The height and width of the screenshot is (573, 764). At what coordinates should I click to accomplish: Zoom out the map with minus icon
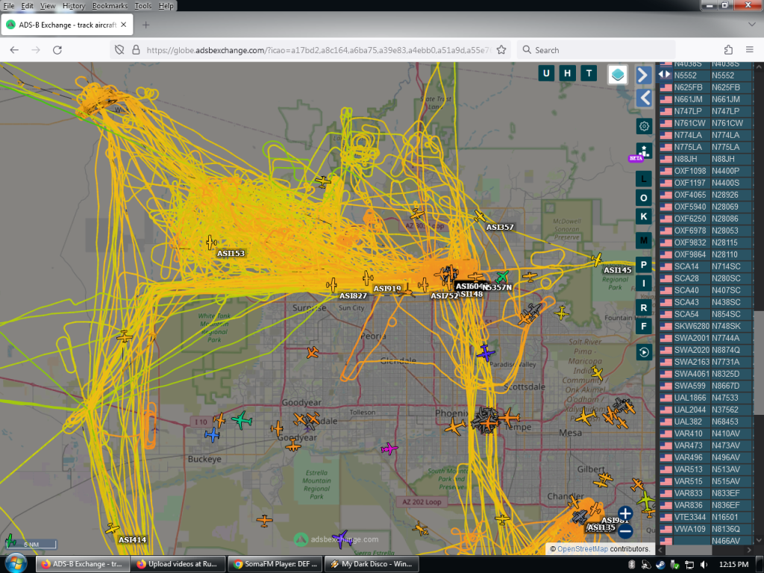(x=625, y=531)
